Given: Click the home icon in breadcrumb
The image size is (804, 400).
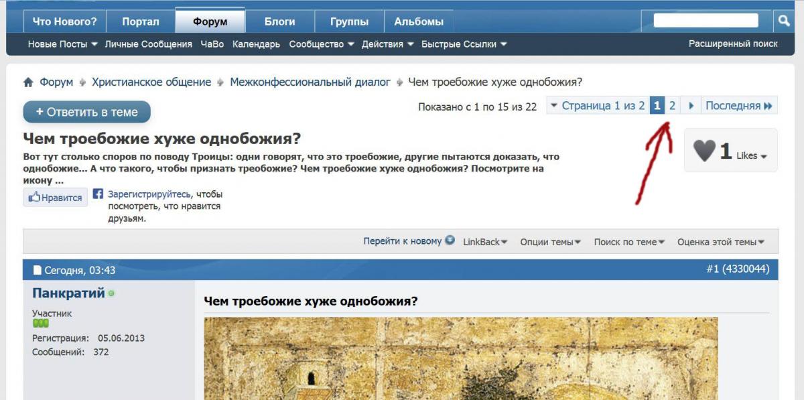Looking at the screenshot, I should click(x=28, y=82).
